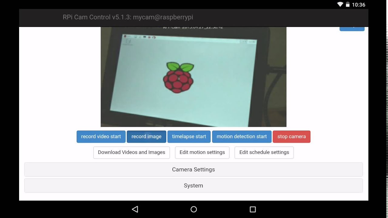This screenshot has height=218, width=388.
Task: Tap the Wi-Fi status icon
Action: tap(340, 5)
